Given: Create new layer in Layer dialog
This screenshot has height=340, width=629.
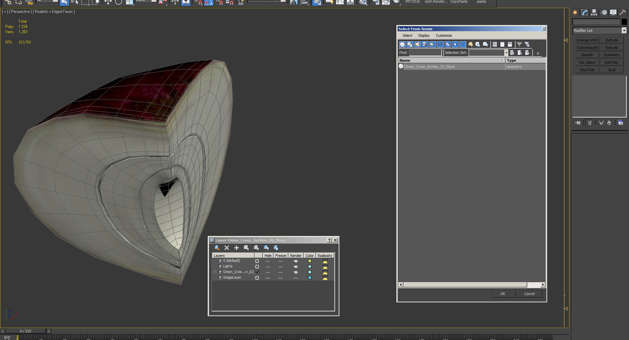Looking at the screenshot, I should click(217, 248).
